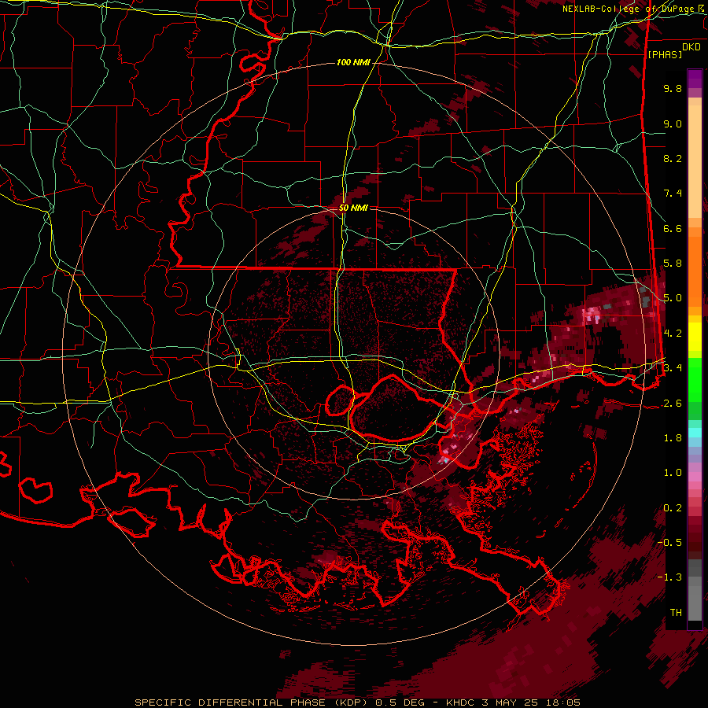Click the 2.6 value on the scale
This screenshot has width=708, height=708.
tap(673, 404)
